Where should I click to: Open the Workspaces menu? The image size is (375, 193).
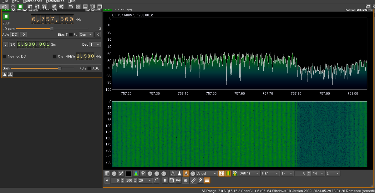click(x=32, y=1)
